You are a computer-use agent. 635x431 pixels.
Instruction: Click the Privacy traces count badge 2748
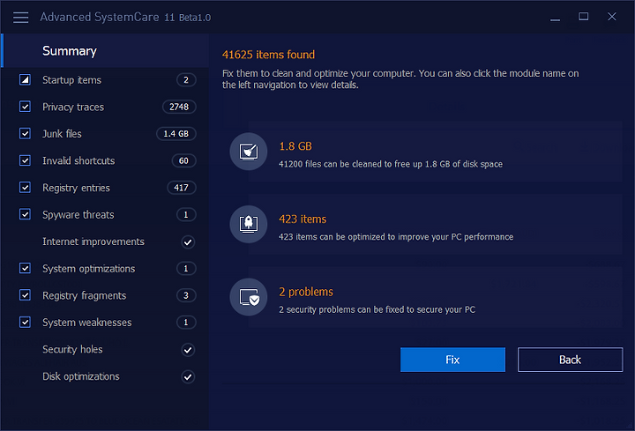pos(179,107)
